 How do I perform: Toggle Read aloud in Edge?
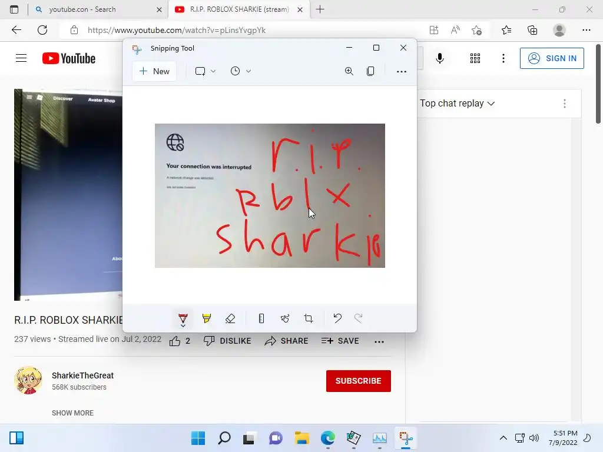coord(455,30)
